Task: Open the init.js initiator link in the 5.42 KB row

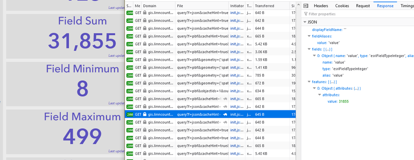Action: pos(237,44)
